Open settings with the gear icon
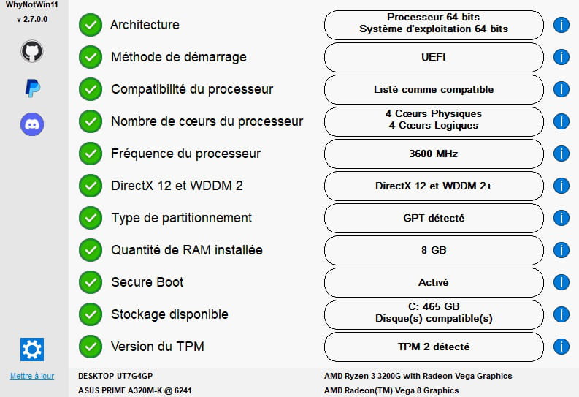This screenshot has height=397, width=579. click(32, 349)
